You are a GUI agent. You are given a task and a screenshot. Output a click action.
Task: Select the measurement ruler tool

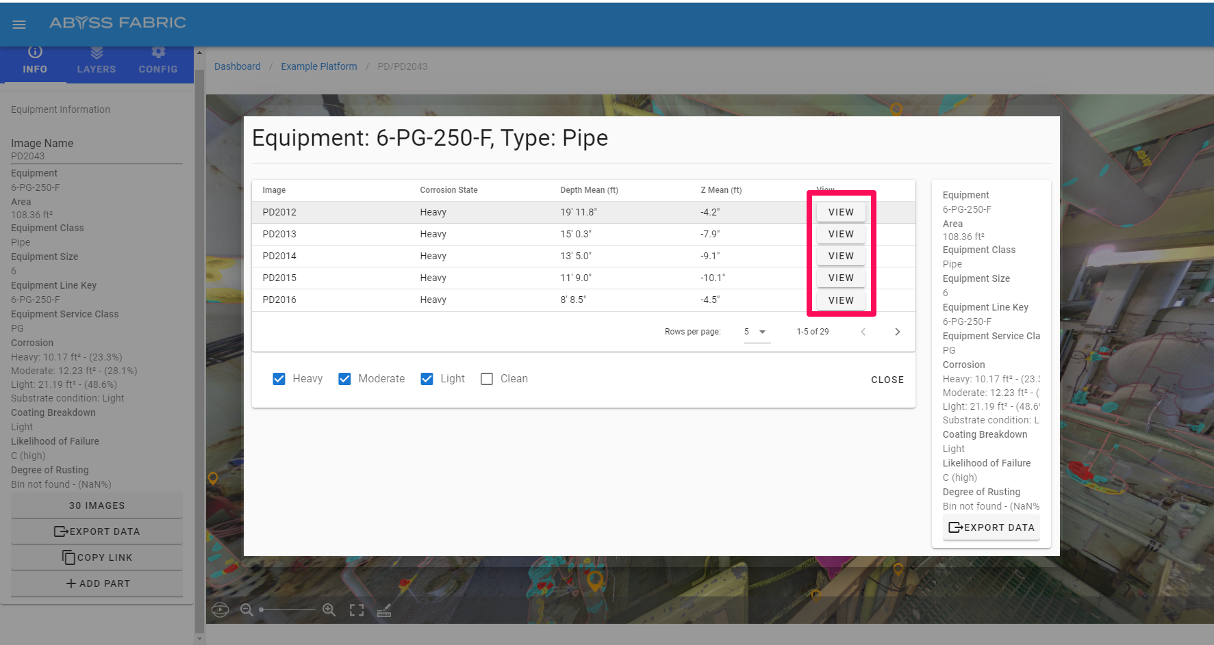coord(384,610)
